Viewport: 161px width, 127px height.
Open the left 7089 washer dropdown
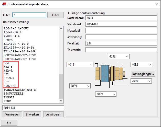point(80,86)
